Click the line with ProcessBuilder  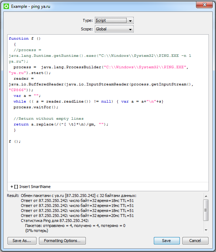(x=101, y=67)
